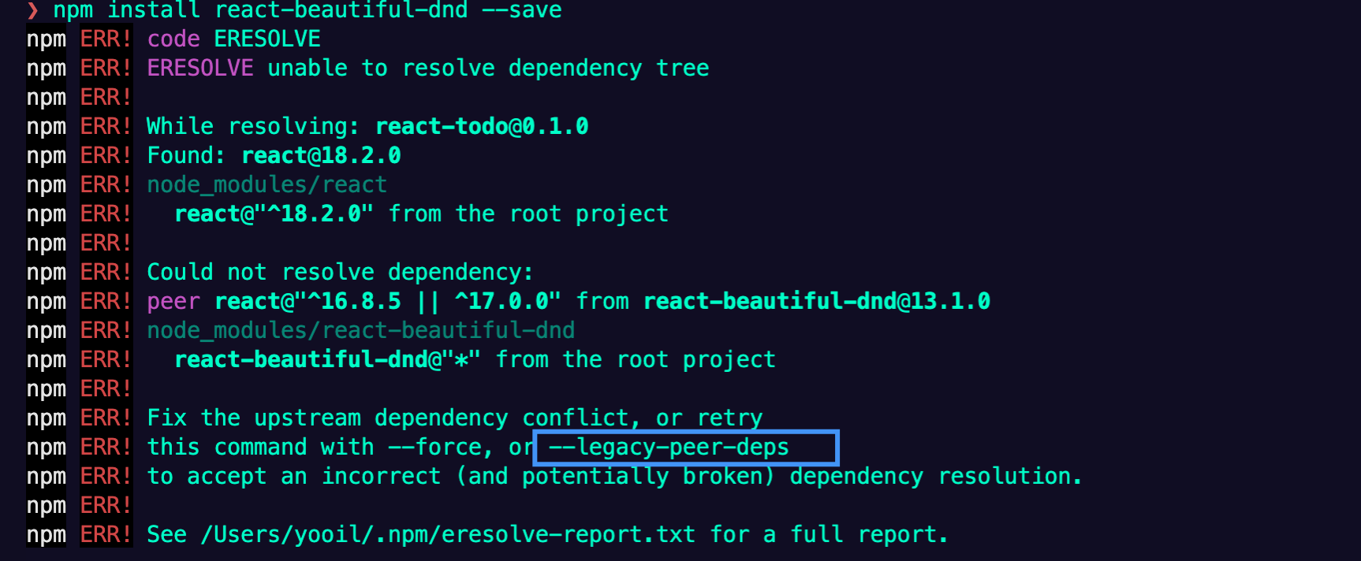Select peer range 'react@"^16.8.5 || ^17.0.0"'
This screenshot has width=1361, height=561.
click(x=388, y=301)
